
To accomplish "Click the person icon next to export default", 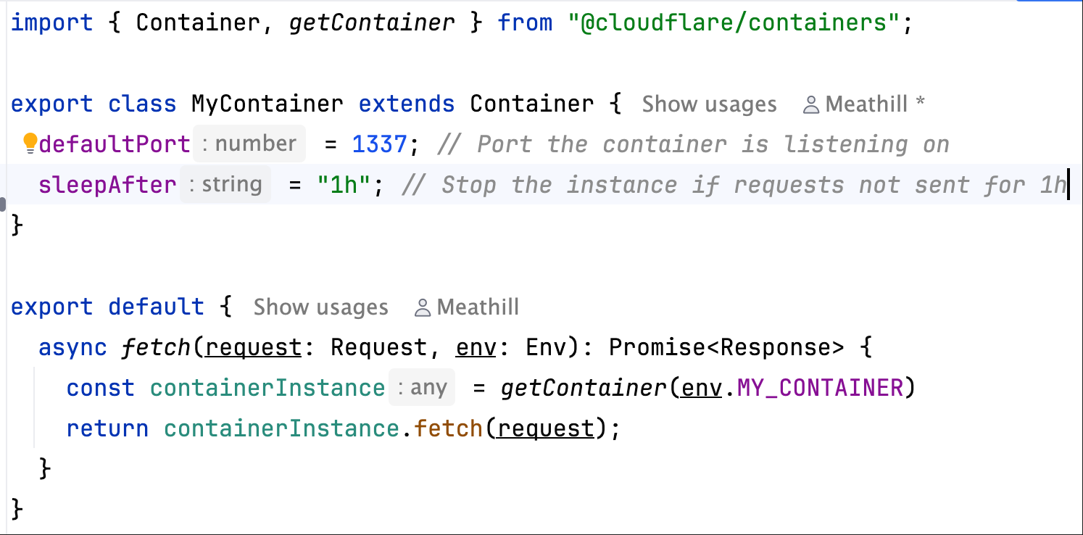I will coord(423,308).
